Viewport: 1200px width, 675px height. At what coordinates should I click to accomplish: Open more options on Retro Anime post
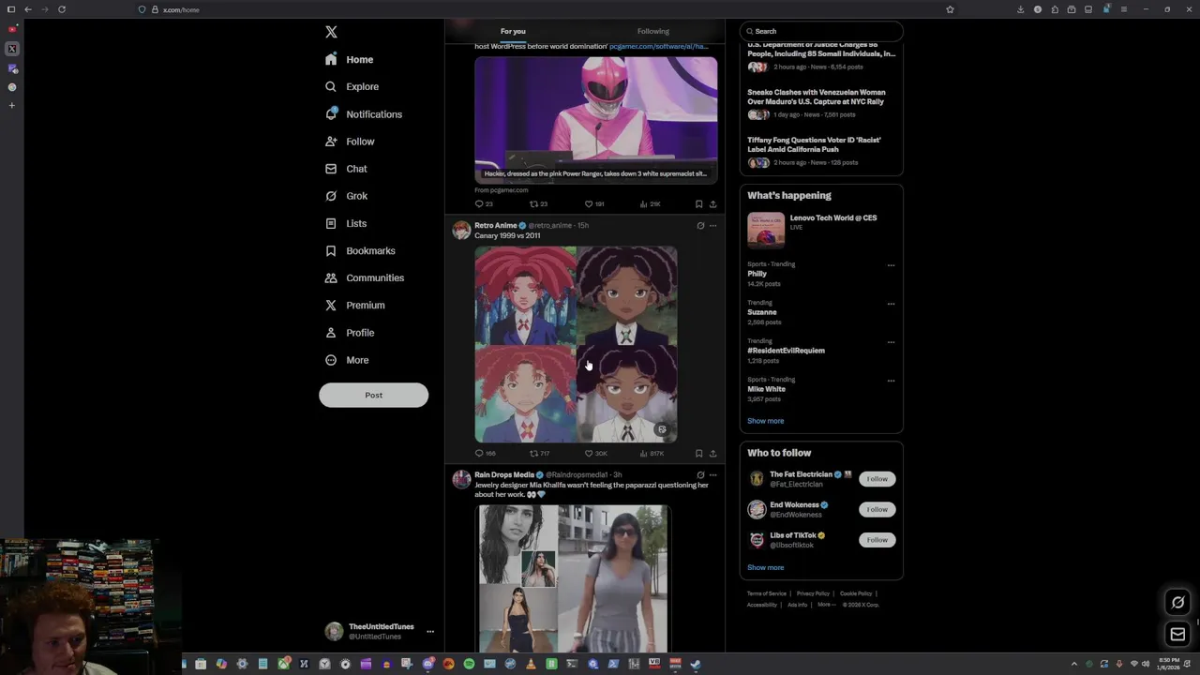point(712,226)
